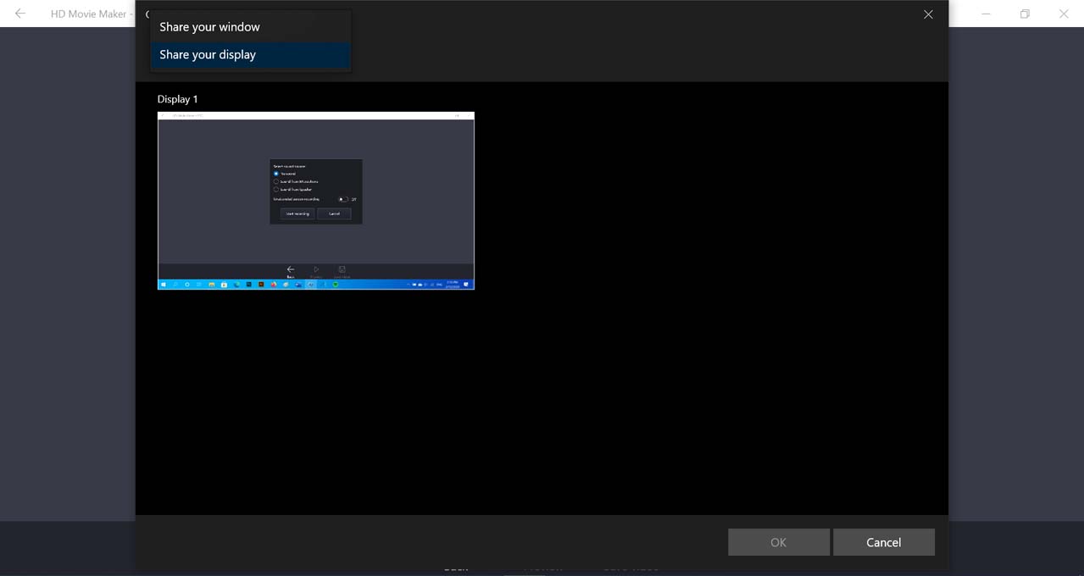Select the Share your display option
Viewport: 1084px width, 576px height.
(x=208, y=55)
